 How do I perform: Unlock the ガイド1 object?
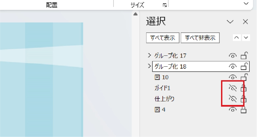(x=243, y=88)
